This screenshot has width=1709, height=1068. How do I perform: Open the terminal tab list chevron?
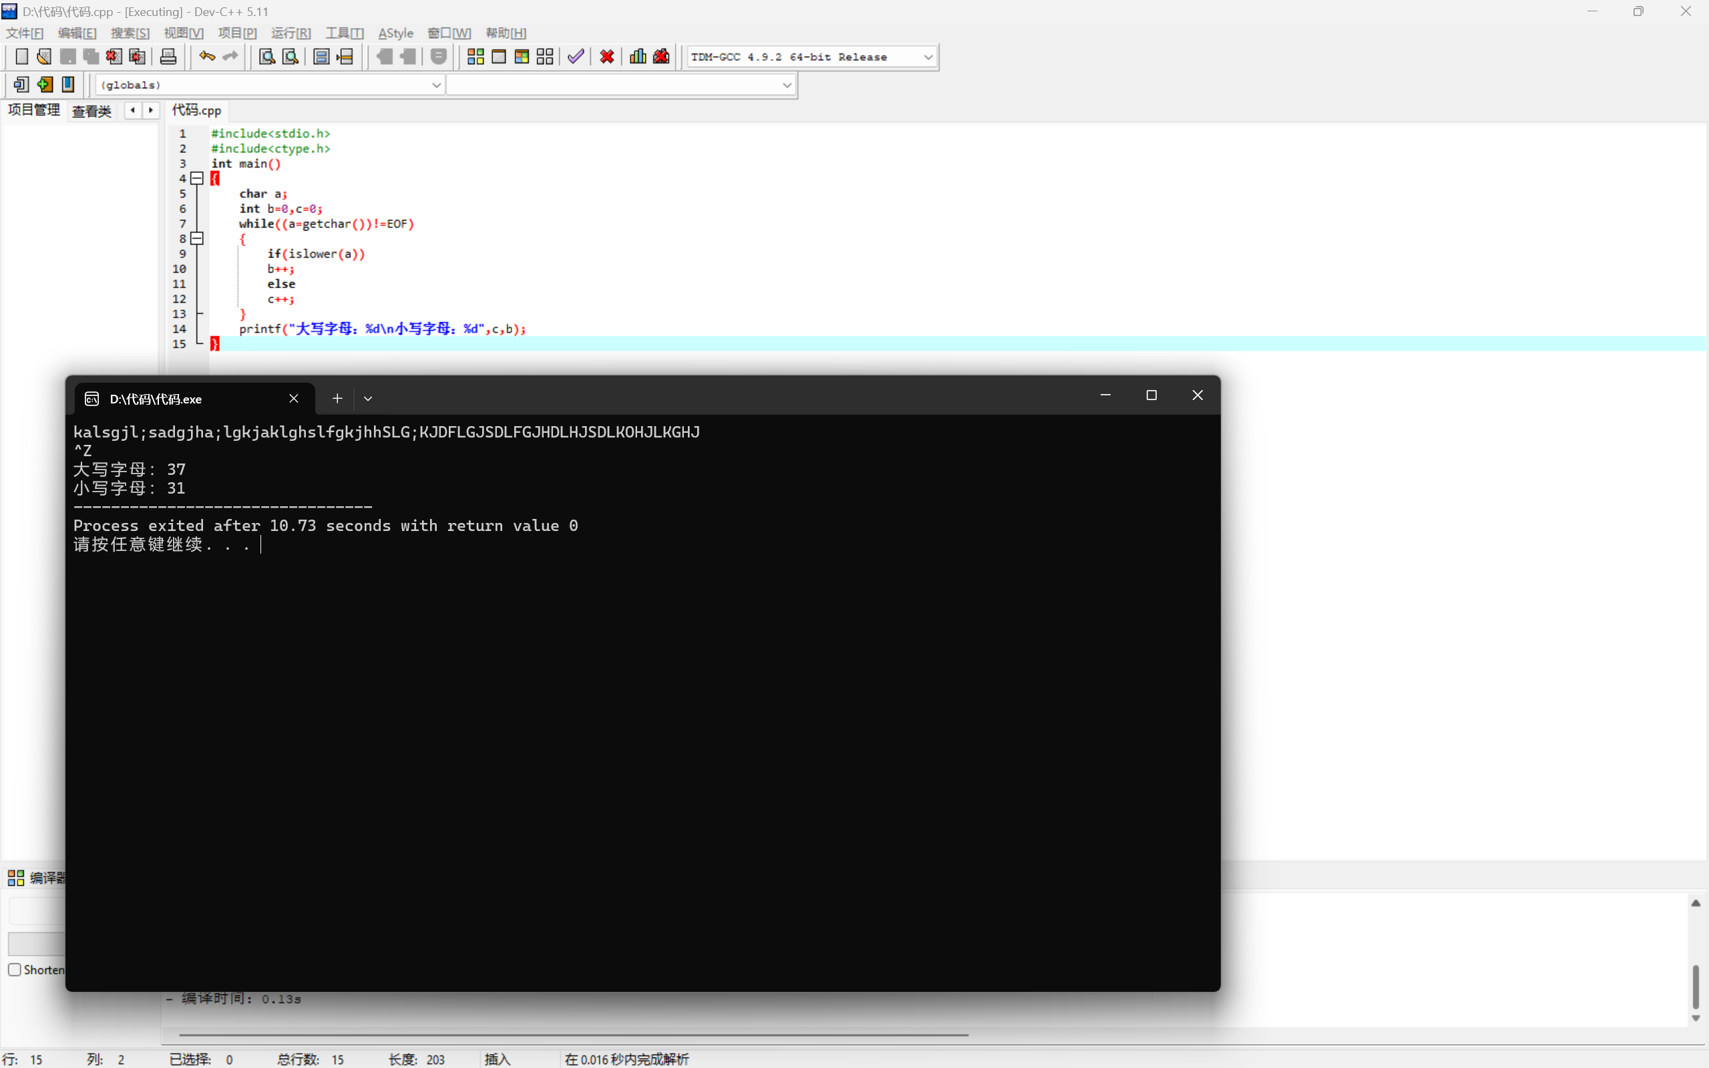368,398
